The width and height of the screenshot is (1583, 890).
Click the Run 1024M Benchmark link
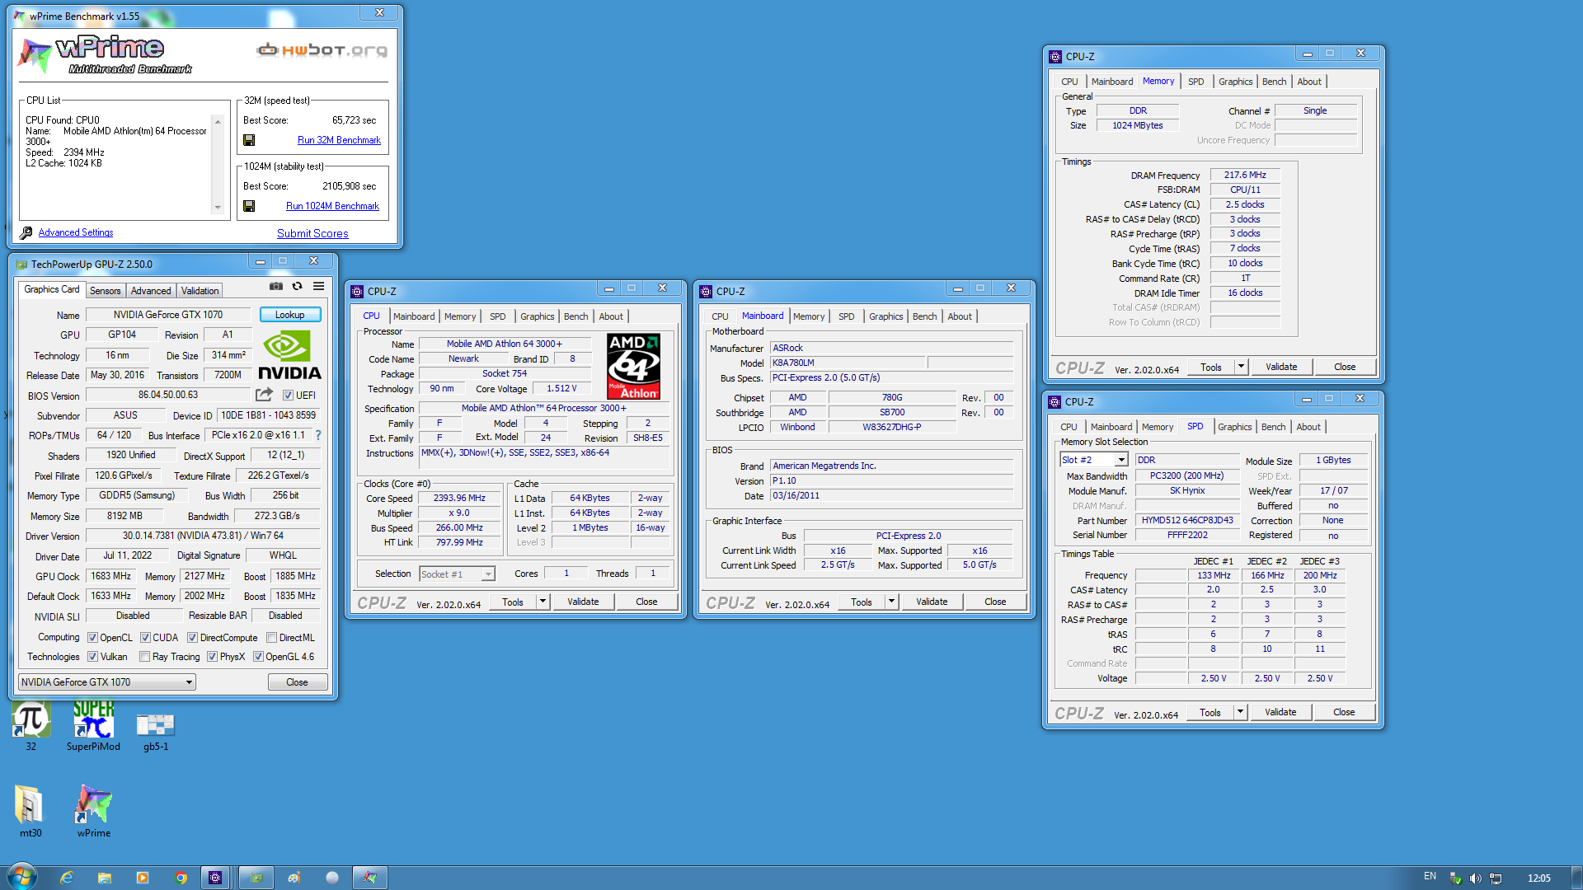coord(332,206)
